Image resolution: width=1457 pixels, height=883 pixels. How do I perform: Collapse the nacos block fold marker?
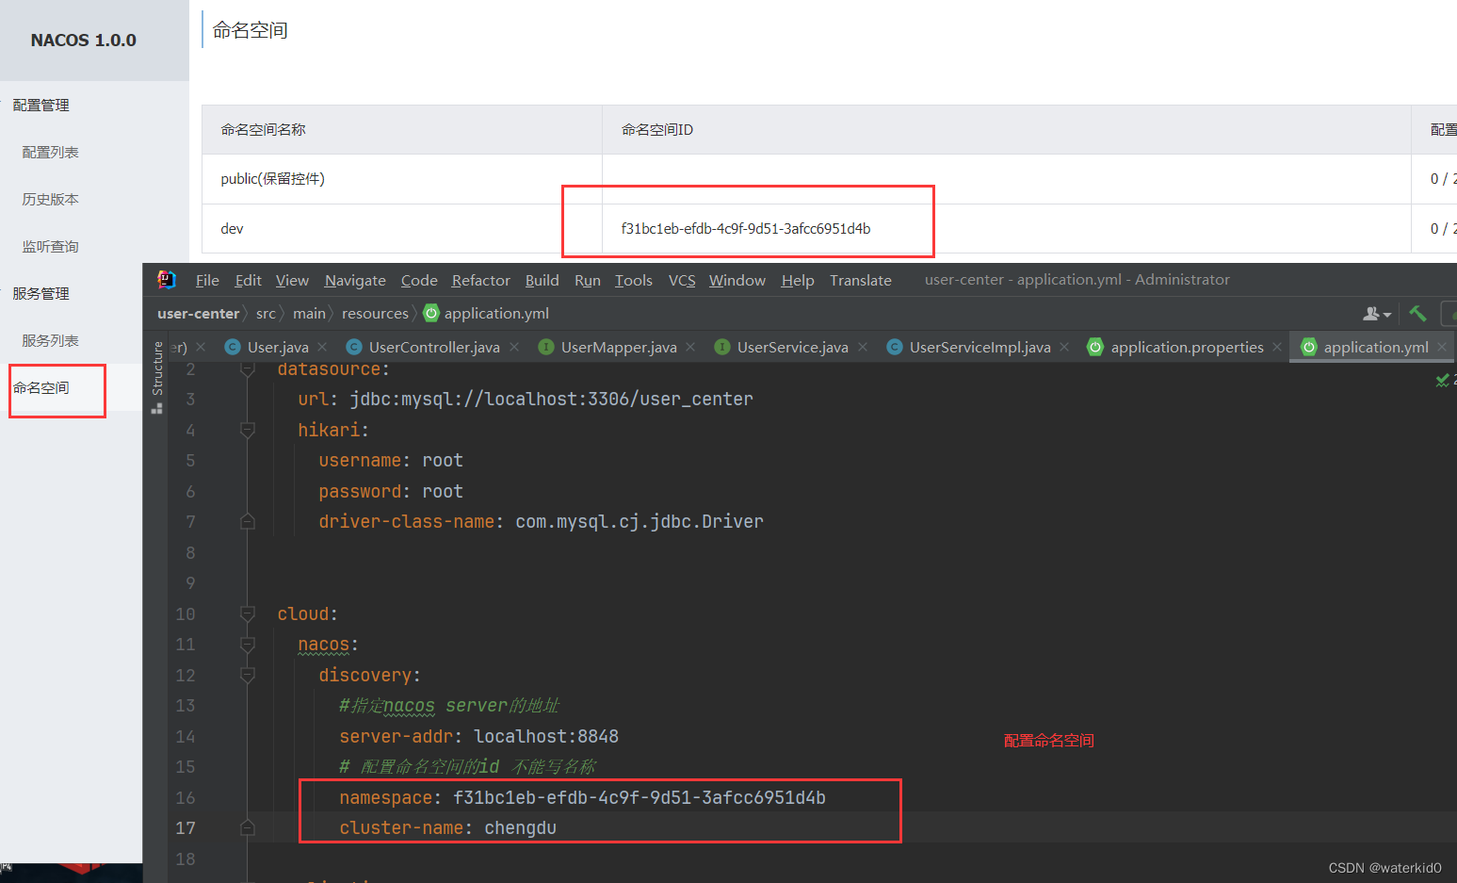pyautogui.click(x=248, y=645)
